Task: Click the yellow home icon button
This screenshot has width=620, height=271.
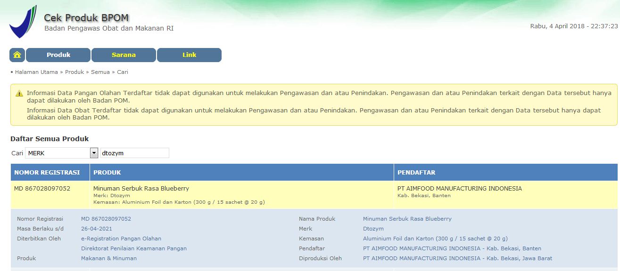Action: coord(17,55)
